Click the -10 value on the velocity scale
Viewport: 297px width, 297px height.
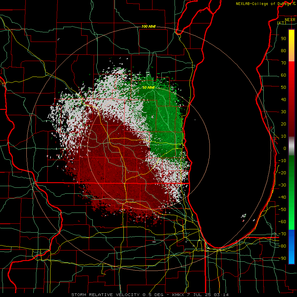click(282, 161)
